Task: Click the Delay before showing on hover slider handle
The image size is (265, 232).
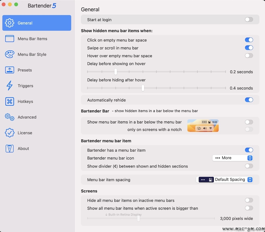Action: coord(116,72)
